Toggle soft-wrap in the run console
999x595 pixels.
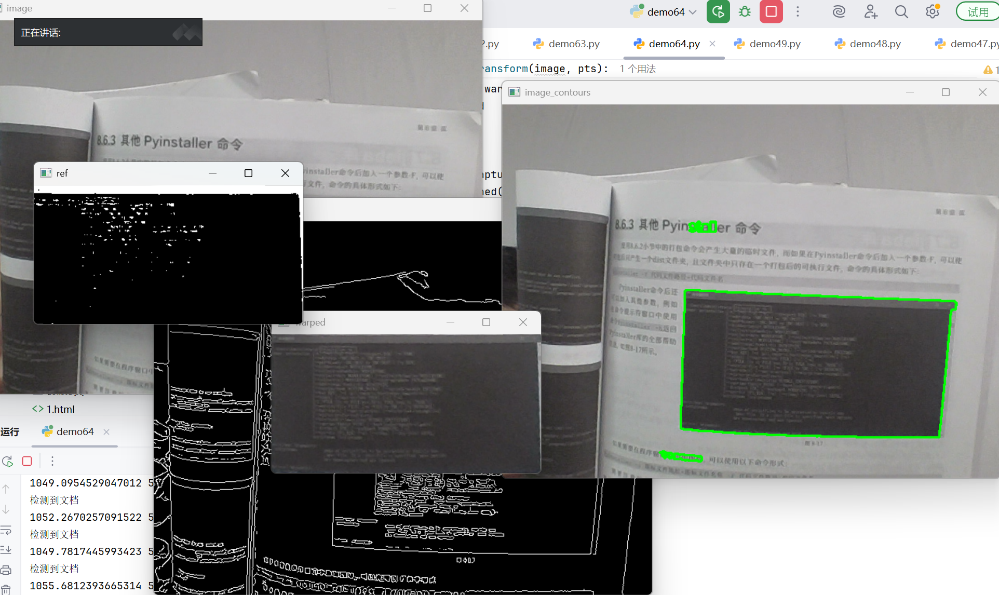pyautogui.click(x=6, y=530)
